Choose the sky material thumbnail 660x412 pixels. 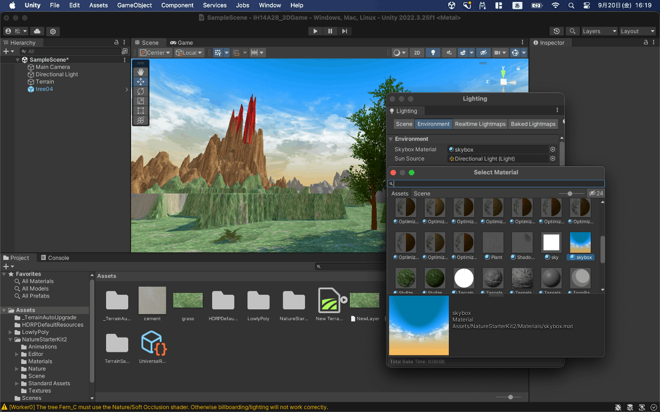551,242
